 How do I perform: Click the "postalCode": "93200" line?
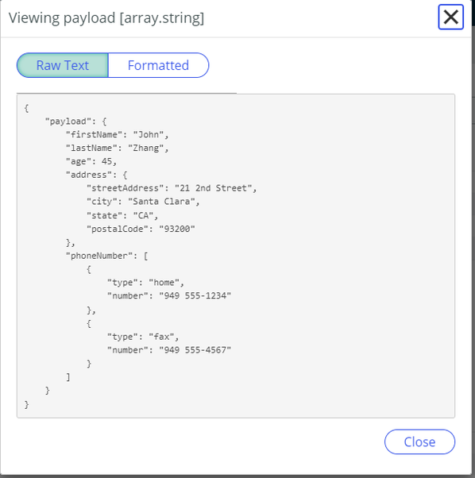(141, 229)
